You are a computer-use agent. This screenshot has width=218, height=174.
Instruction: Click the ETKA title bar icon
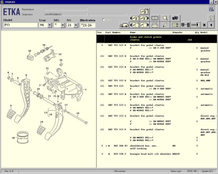point(2,2)
